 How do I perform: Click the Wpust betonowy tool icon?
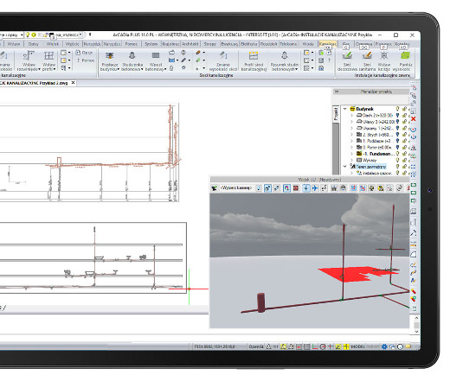pyautogui.click(x=156, y=55)
